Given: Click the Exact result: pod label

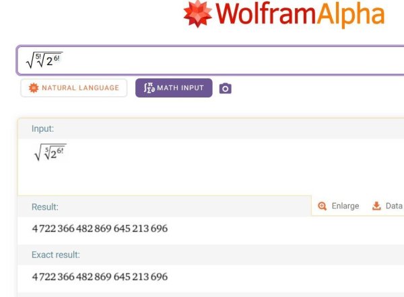Looking at the screenshot, I should pos(56,255).
